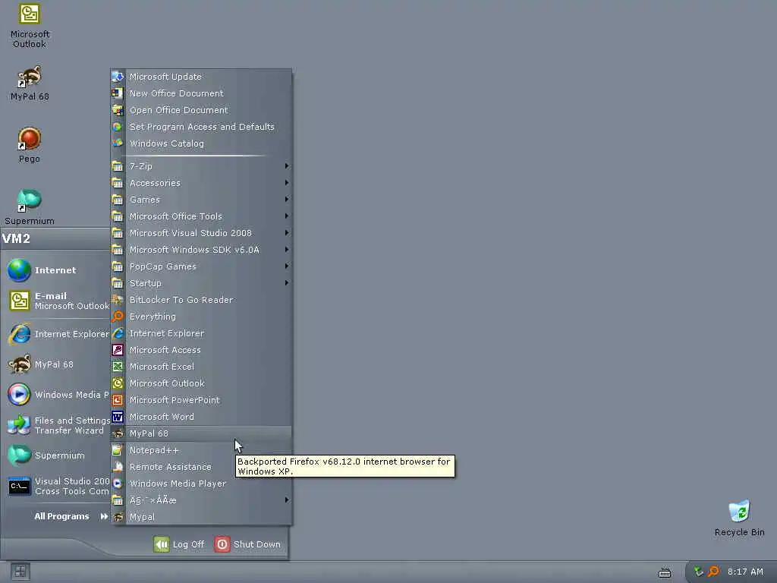
Task: Expand the 7-Zip submenu arrow
Action: coord(286,166)
